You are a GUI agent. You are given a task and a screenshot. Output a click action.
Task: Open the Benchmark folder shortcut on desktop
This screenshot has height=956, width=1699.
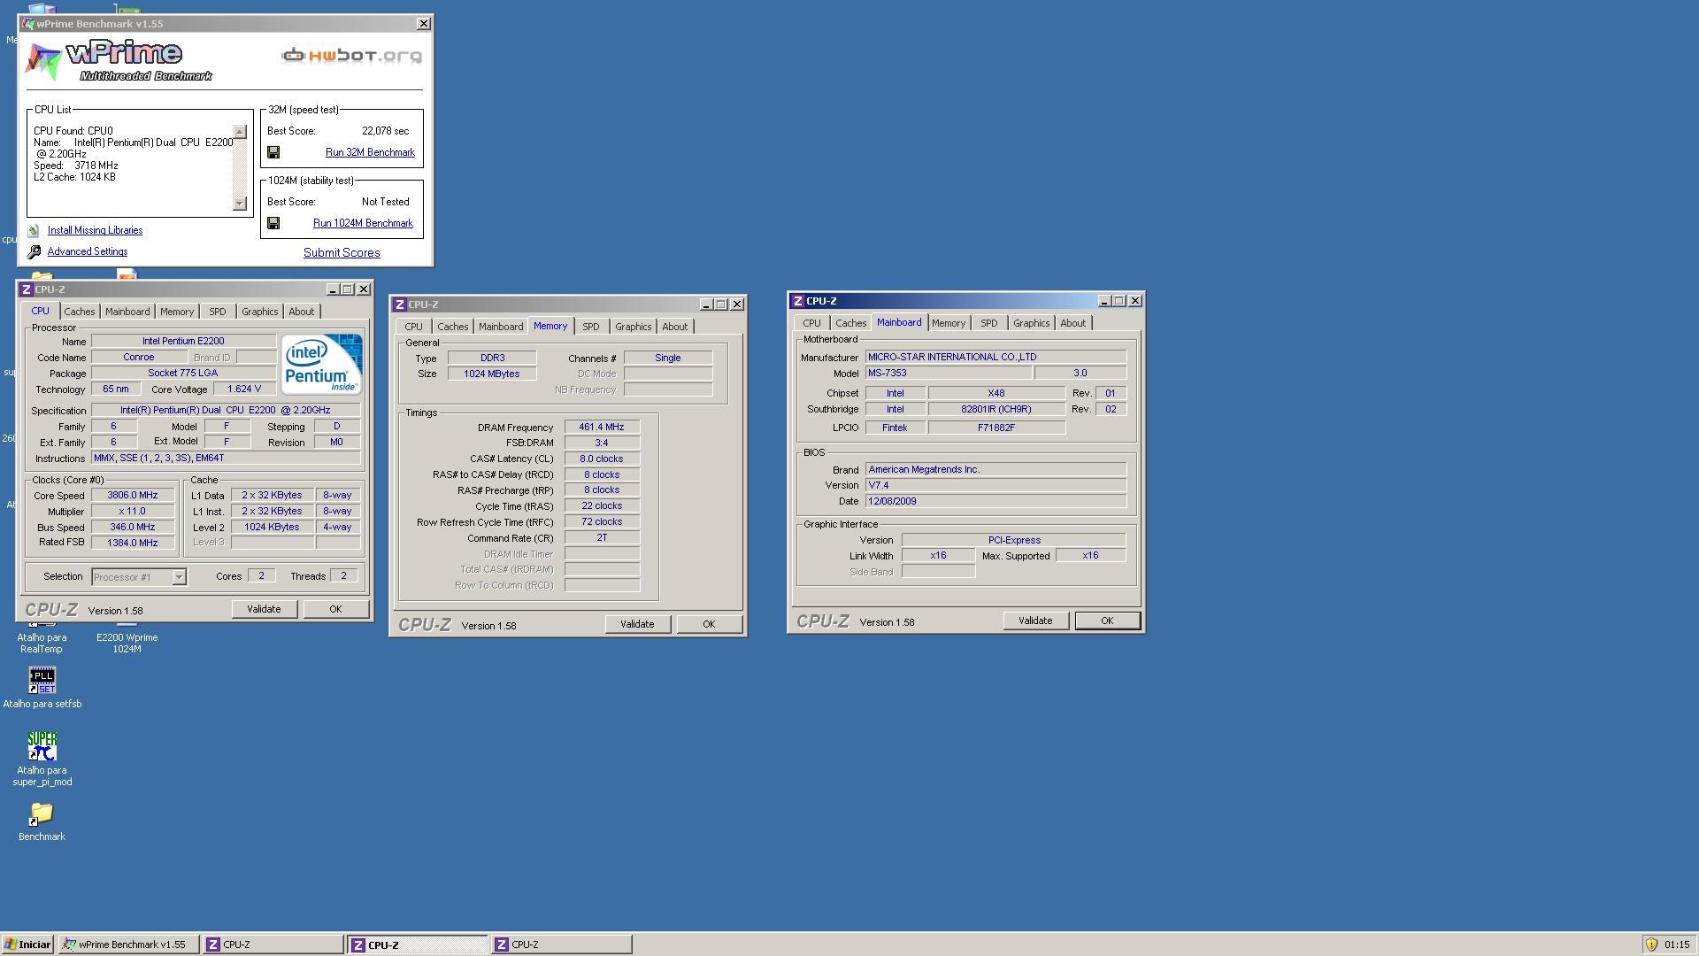pos(42,813)
